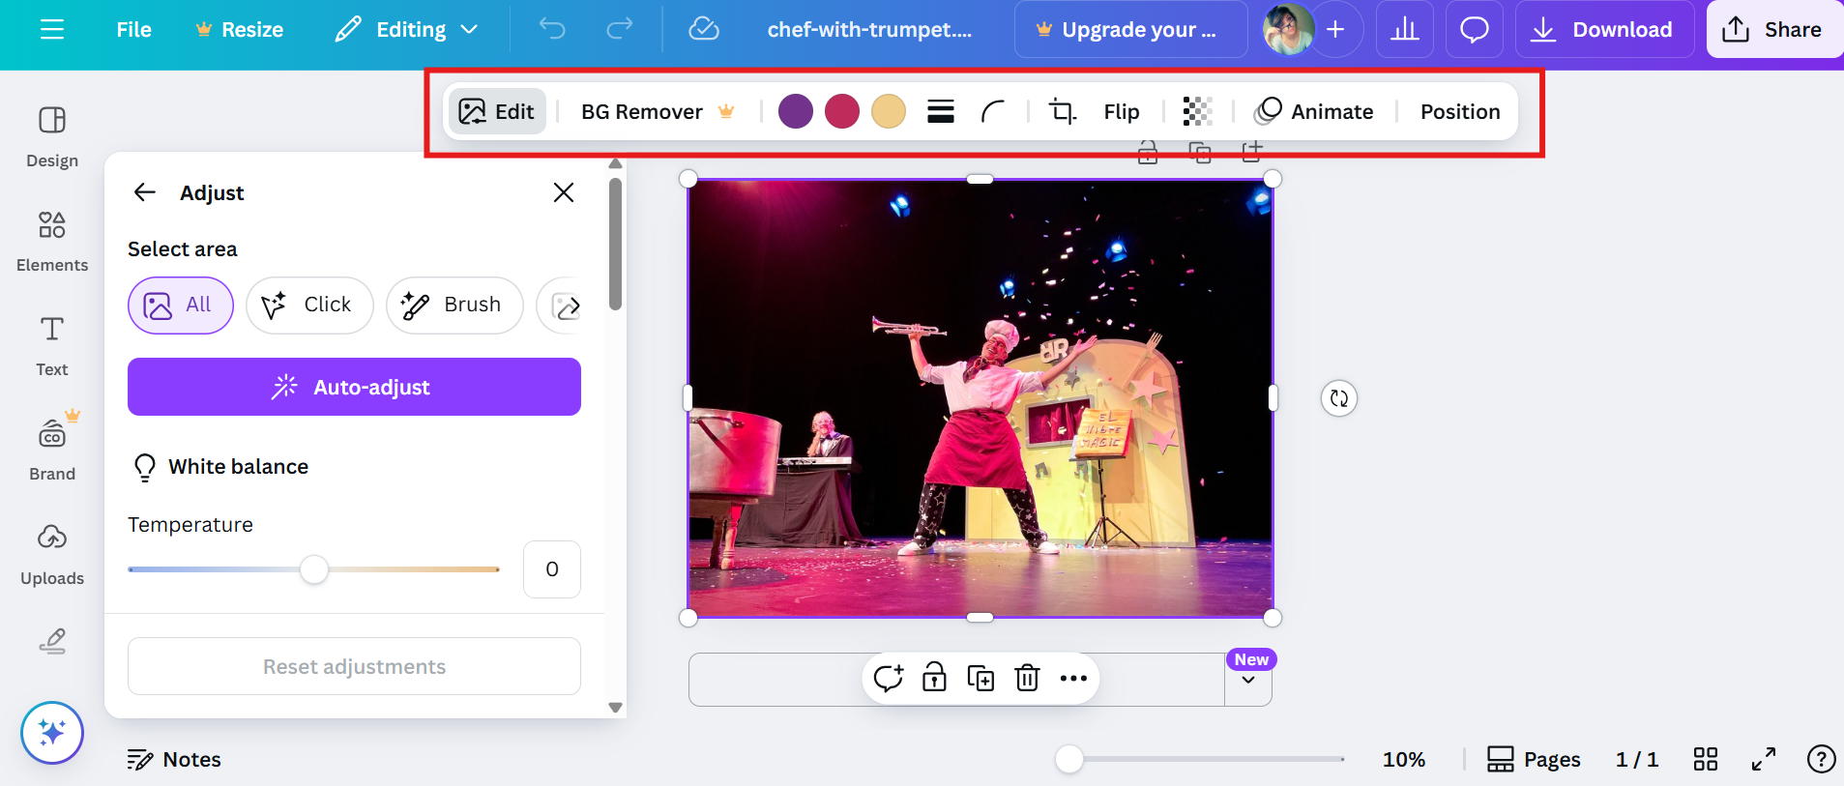Screen dimensions: 1844x786
Task: Open border style lines icon
Action: 940,112
